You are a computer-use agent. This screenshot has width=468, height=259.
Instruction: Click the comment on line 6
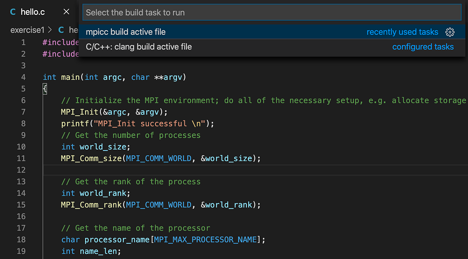tap(170, 100)
